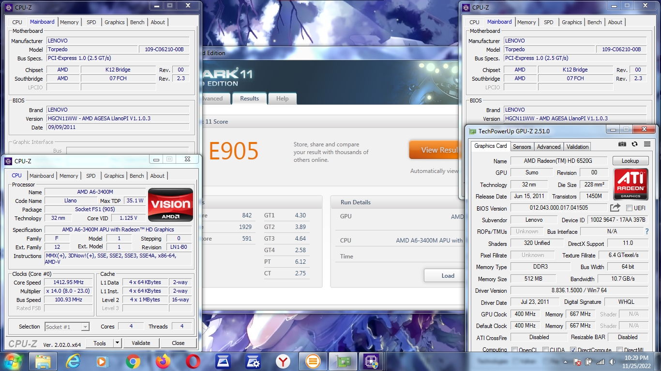Click the E905 score in 3DMark
Screen dimensions: 661x371
234,151
